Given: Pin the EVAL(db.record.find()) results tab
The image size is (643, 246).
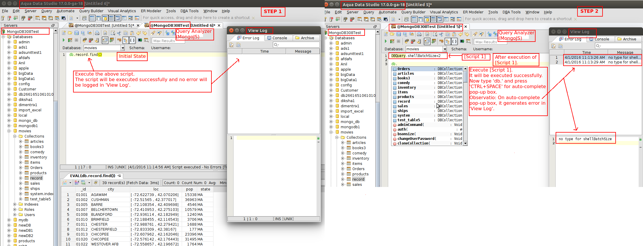Looking at the screenshot, I should tap(119, 176).
